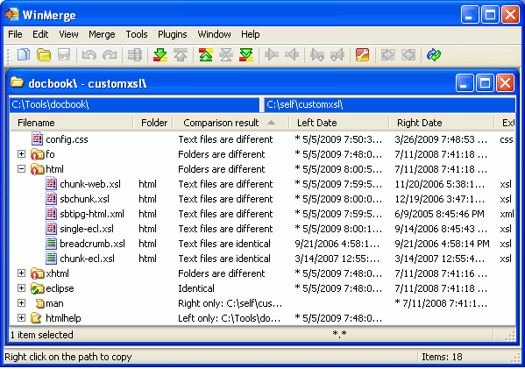Click the htmlhelp left-only folder icon
Screen dimensions: 525x369
click(36, 318)
